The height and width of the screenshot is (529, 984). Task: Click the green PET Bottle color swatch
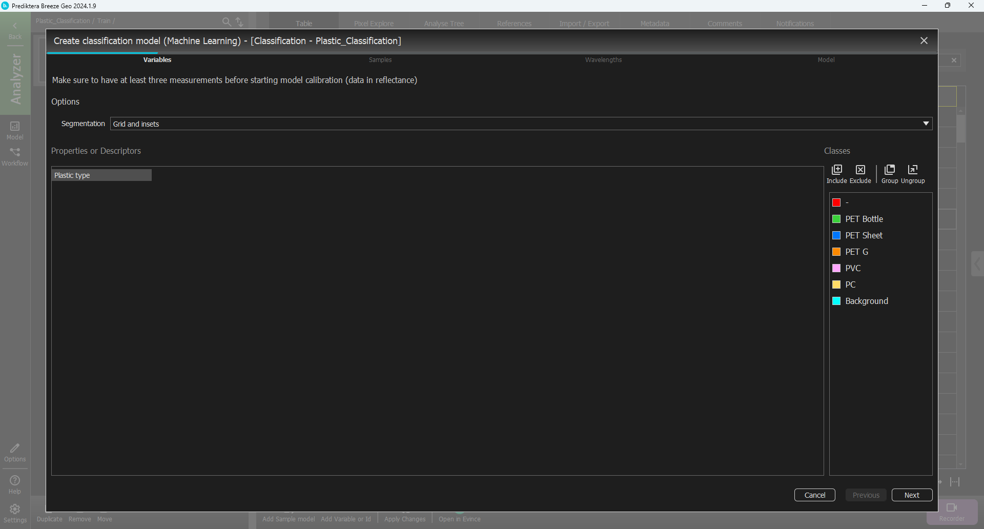[x=836, y=219]
